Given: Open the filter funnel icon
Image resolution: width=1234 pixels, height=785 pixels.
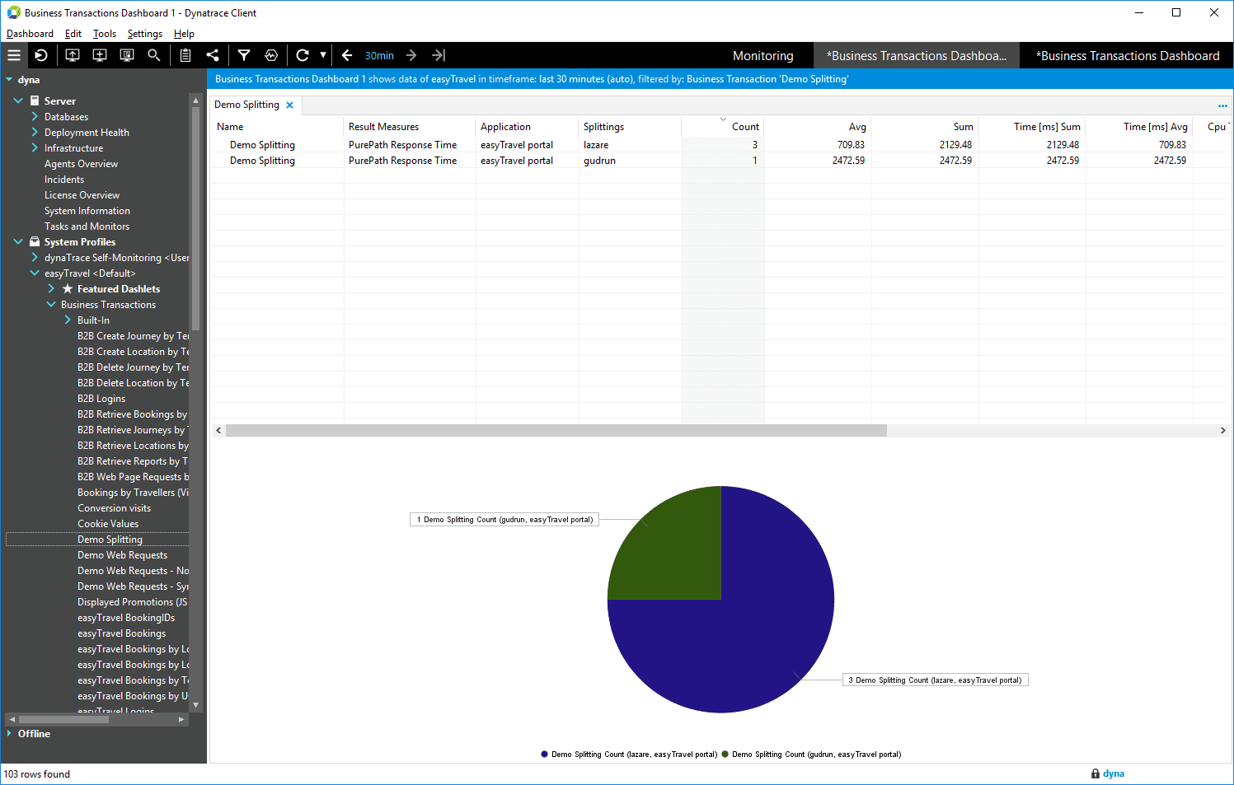Looking at the screenshot, I should point(244,55).
